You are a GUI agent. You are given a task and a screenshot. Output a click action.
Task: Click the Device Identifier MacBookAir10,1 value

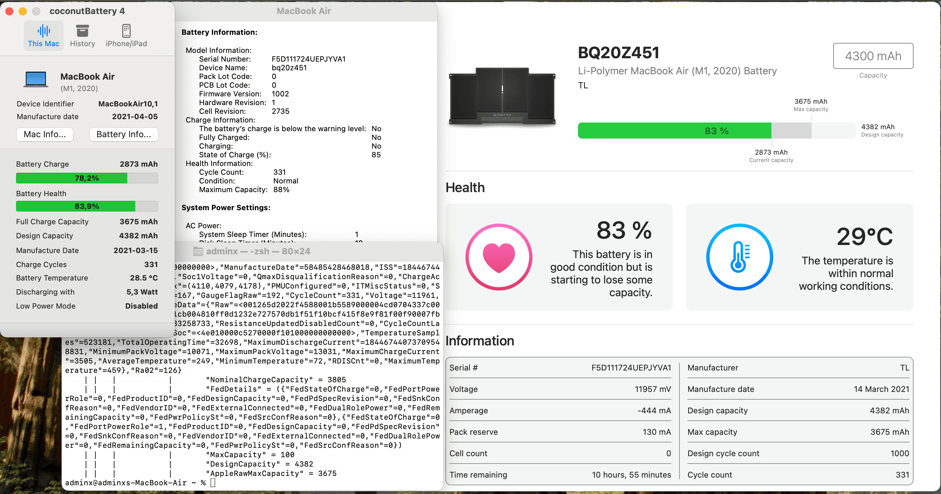point(128,104)
